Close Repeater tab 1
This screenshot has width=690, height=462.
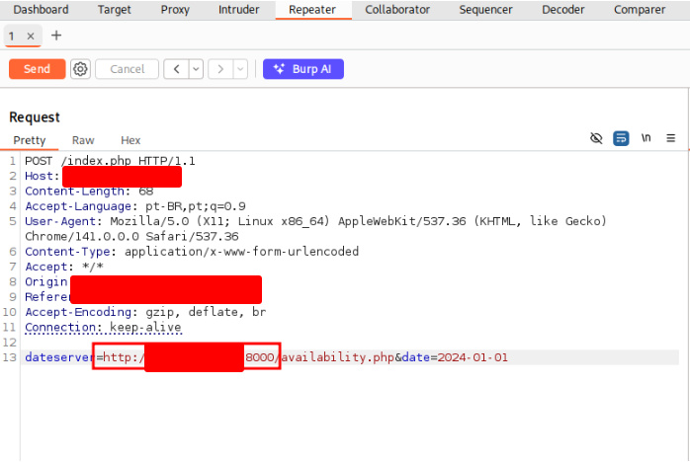(x=31, y=36)
